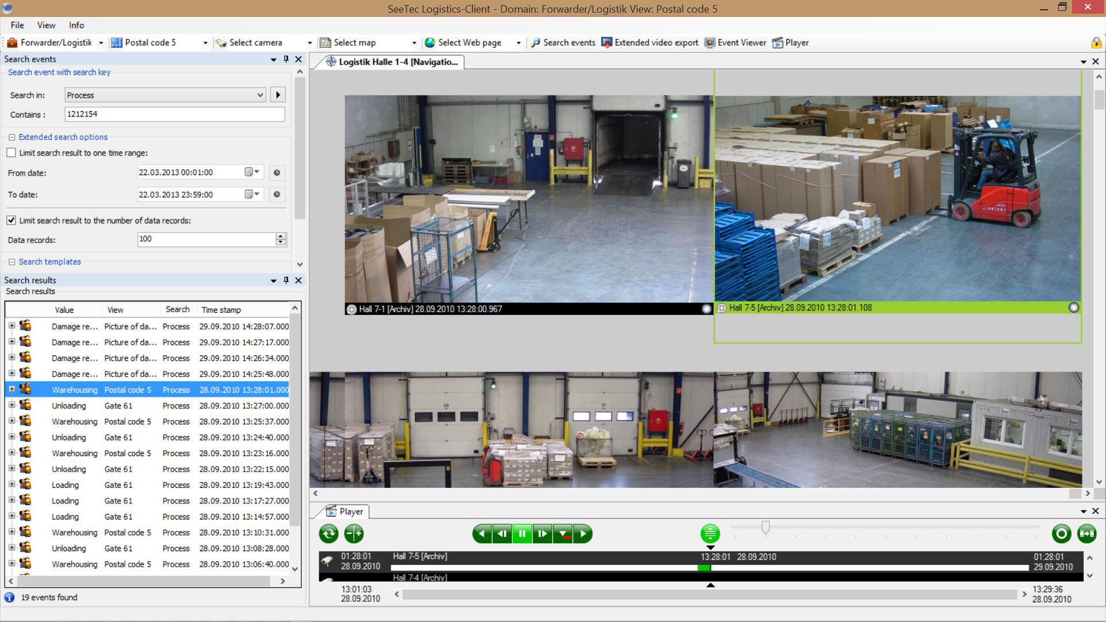Open the Player toolbar item
Screen dimensions: 1106x622
[790, 43]
